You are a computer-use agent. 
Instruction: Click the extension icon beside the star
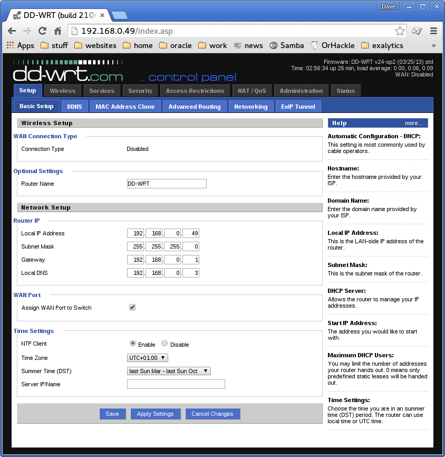coord(417,31)
